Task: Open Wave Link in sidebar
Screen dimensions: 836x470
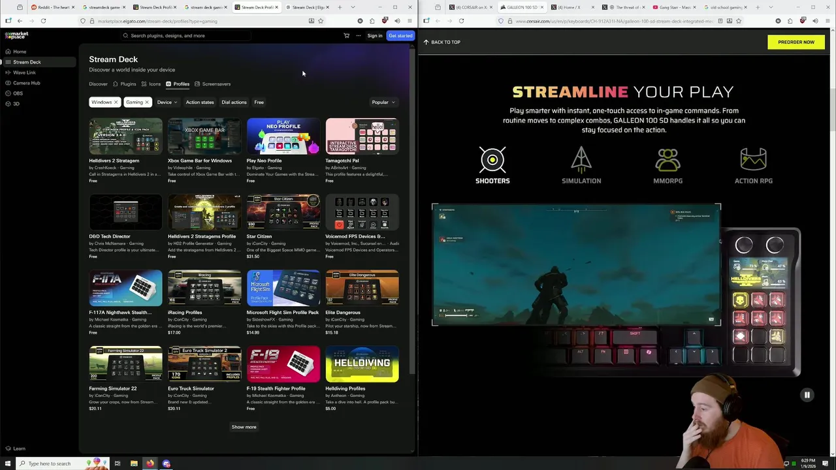Action: pyautogui.click(x=20, y=72)
